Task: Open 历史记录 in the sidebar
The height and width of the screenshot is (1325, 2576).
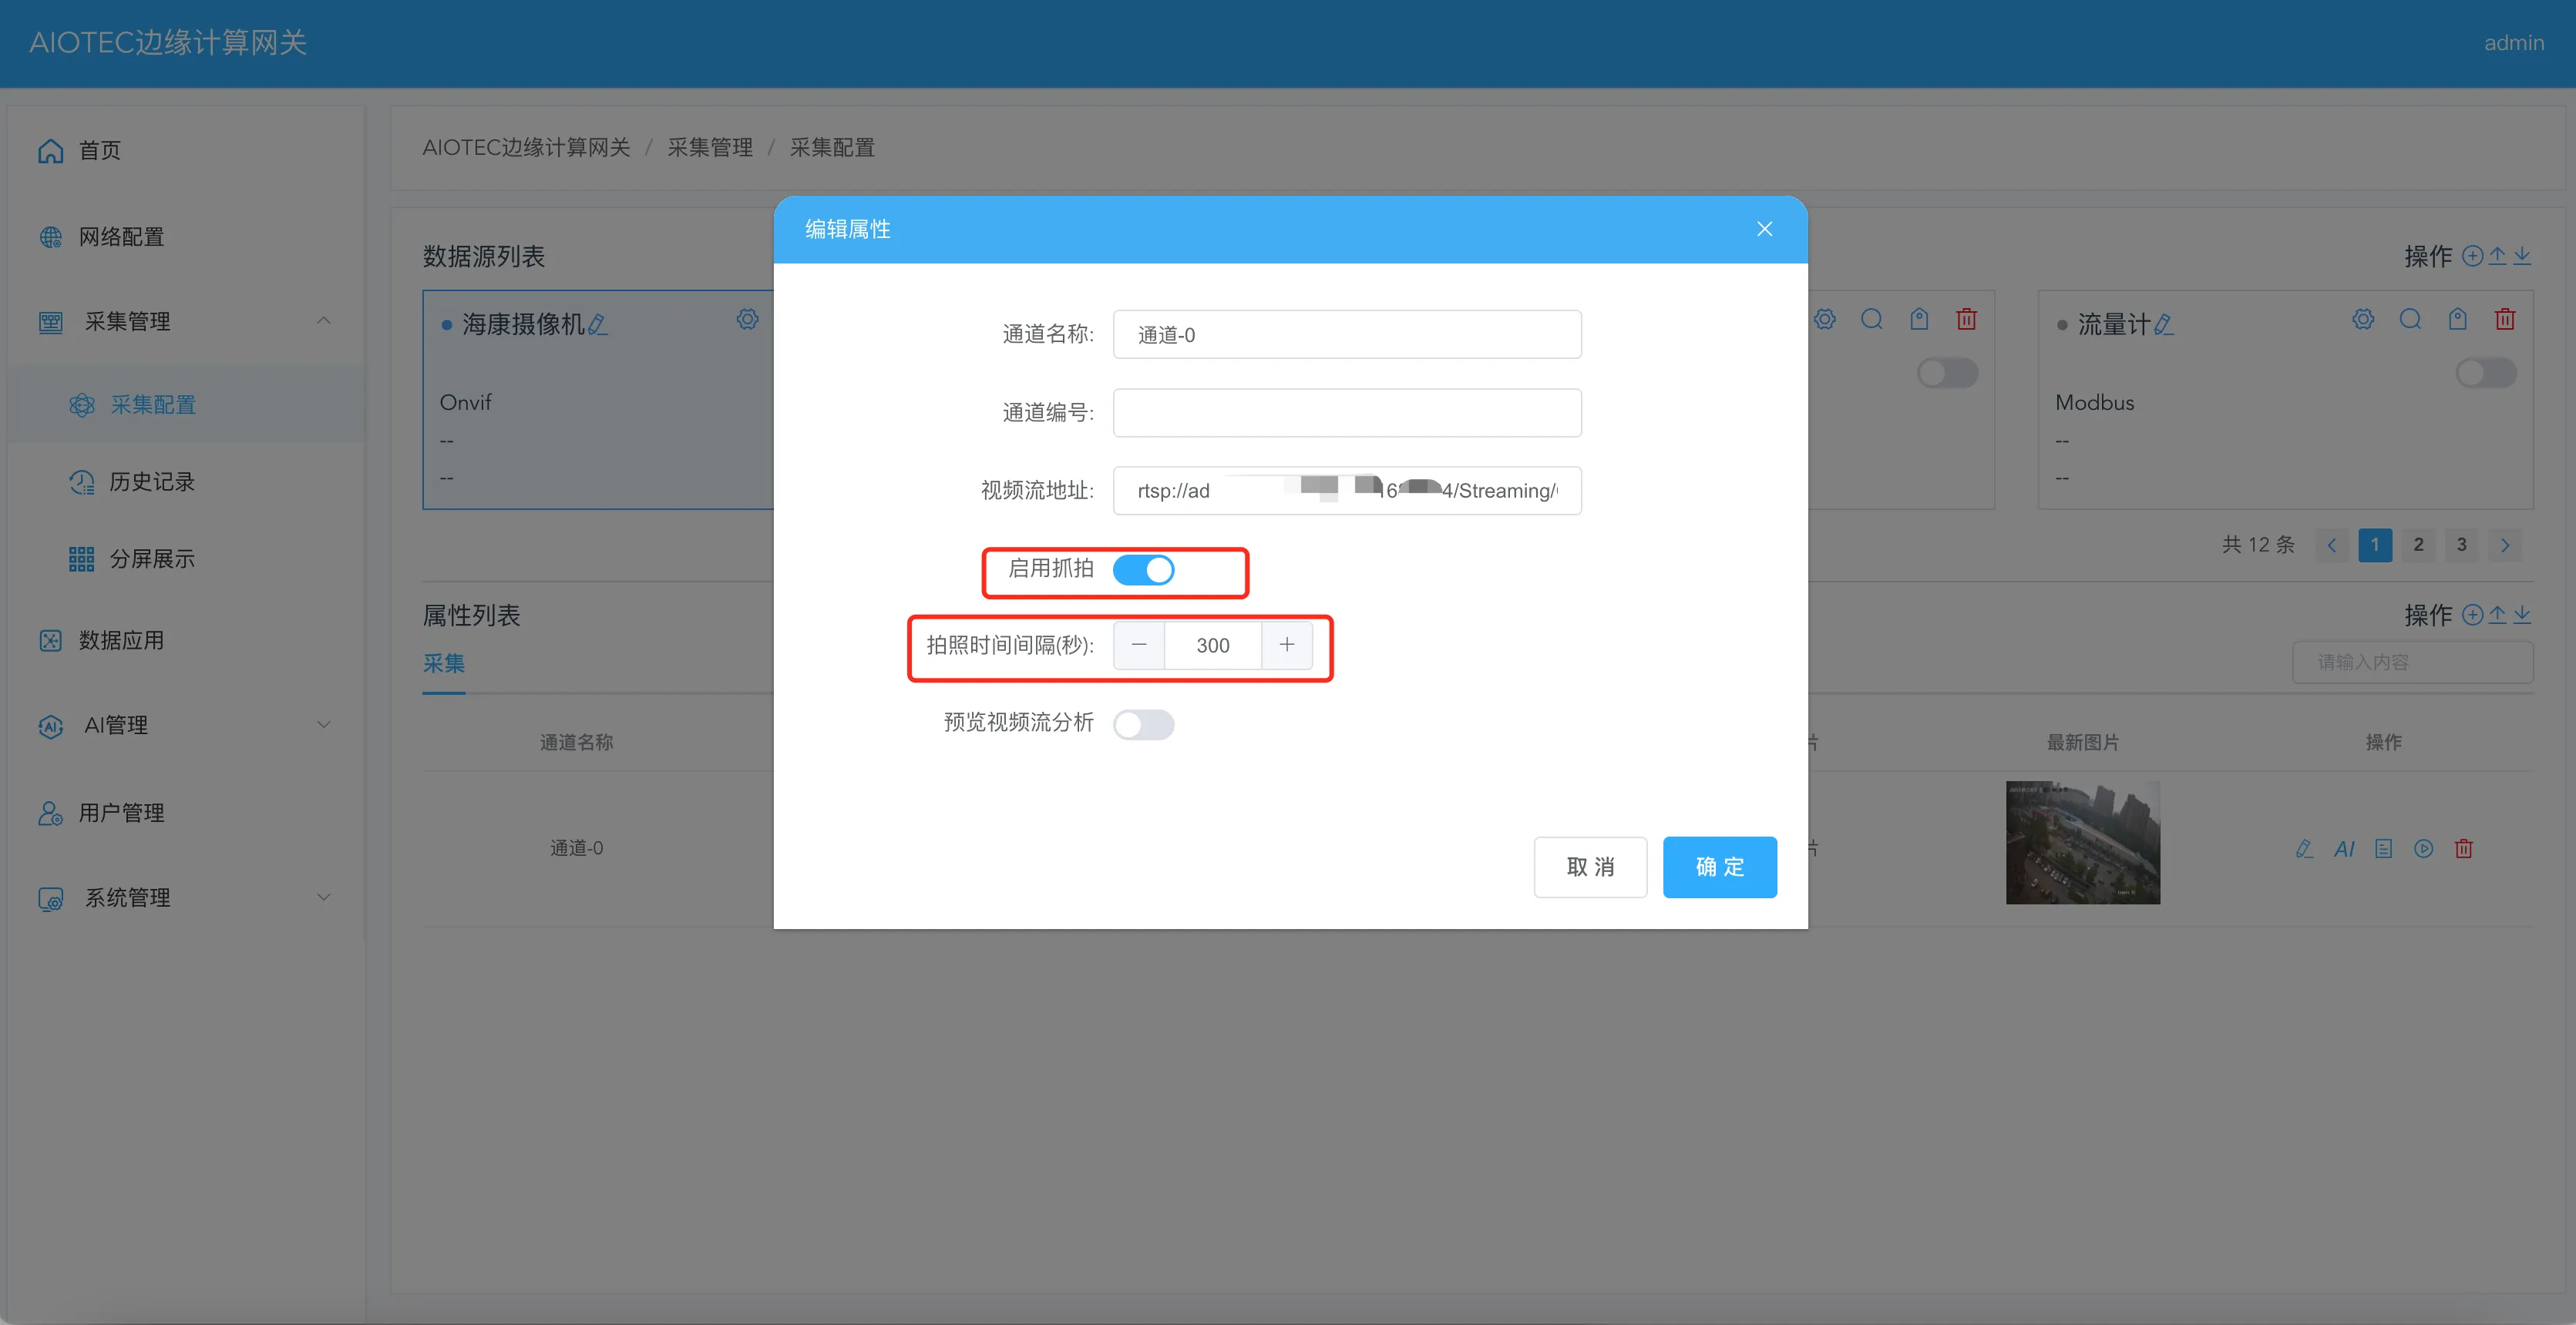Action: click(151, 481)
